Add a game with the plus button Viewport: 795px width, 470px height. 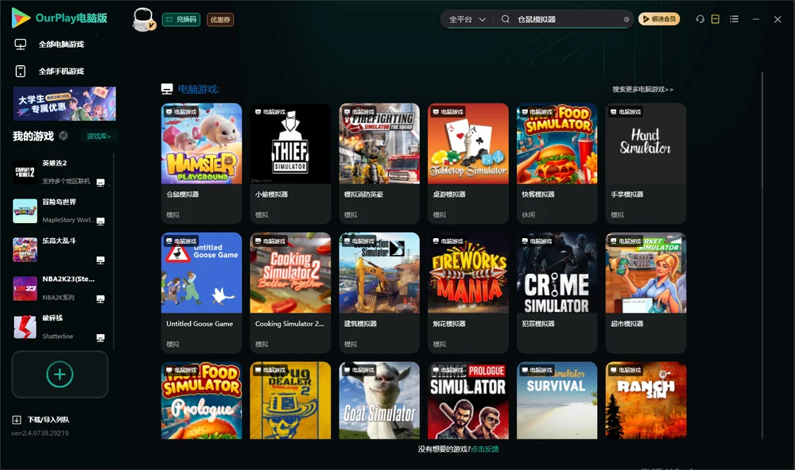click(60, 374)
